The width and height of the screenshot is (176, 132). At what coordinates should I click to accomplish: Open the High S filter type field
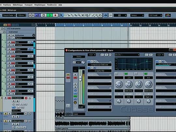pyautogui.click(x=148, y=97)
